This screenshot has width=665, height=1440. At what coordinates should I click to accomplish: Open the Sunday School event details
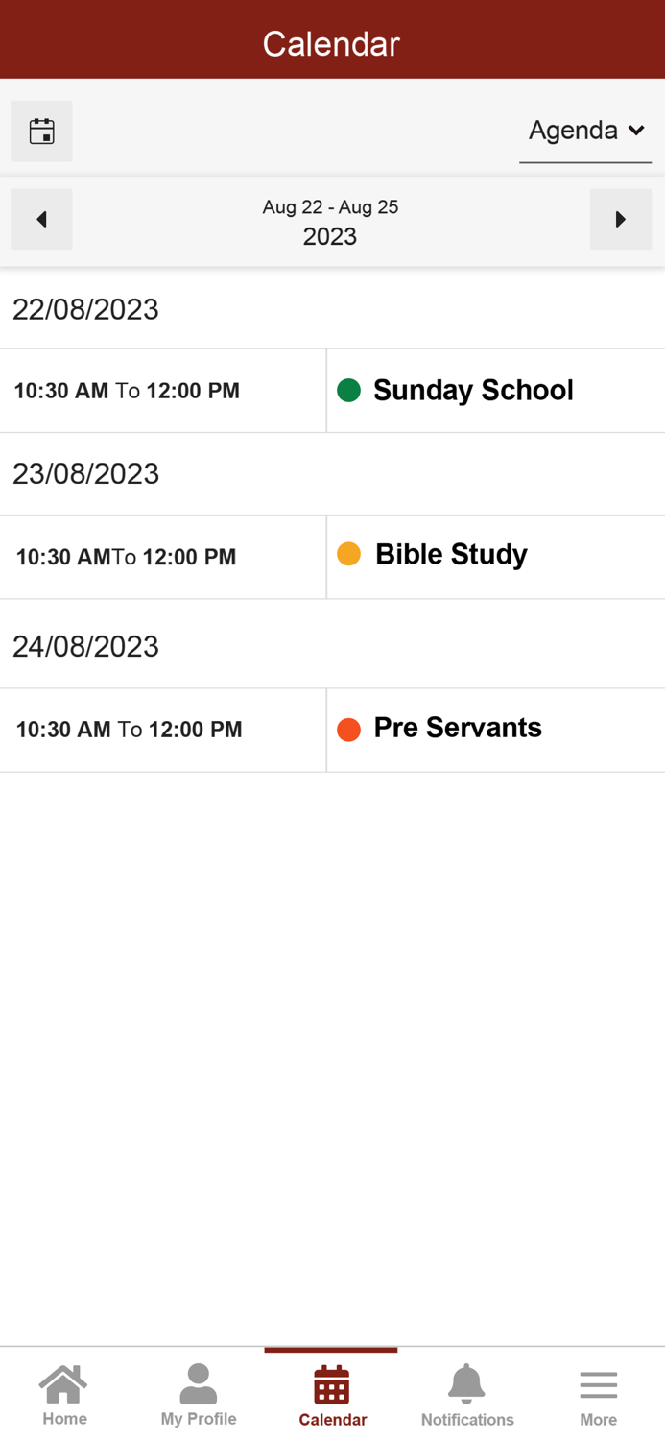click(473, 391)
